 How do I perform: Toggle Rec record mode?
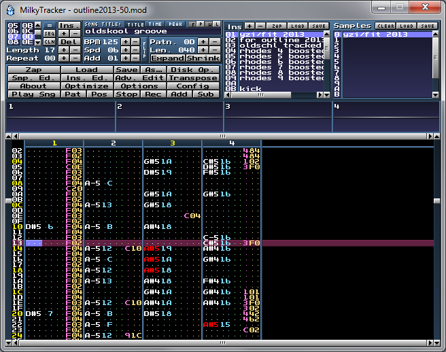[x=153, y=94]
